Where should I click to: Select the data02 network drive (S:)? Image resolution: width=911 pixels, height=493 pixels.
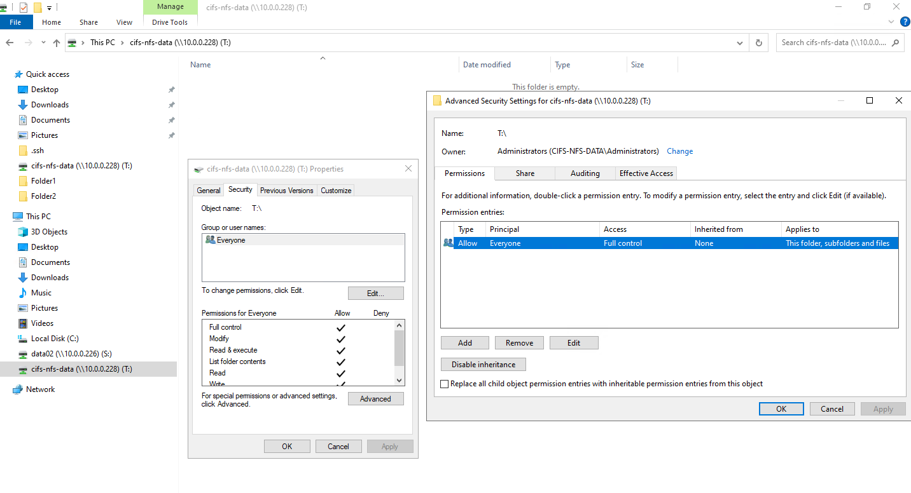click(x=71, y=354)
